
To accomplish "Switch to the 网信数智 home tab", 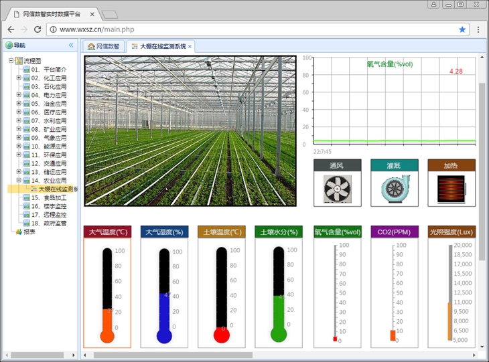I will (104, 46).
